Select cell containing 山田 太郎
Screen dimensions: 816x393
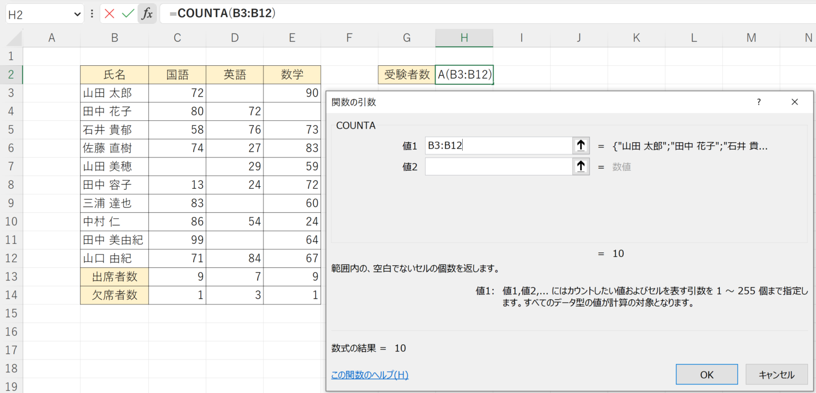[x=114, y=93]
